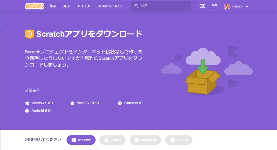Click the Scratchアプリをダウンロード title
This screenshot has height=150, width=277.
[x=89, y=34]
